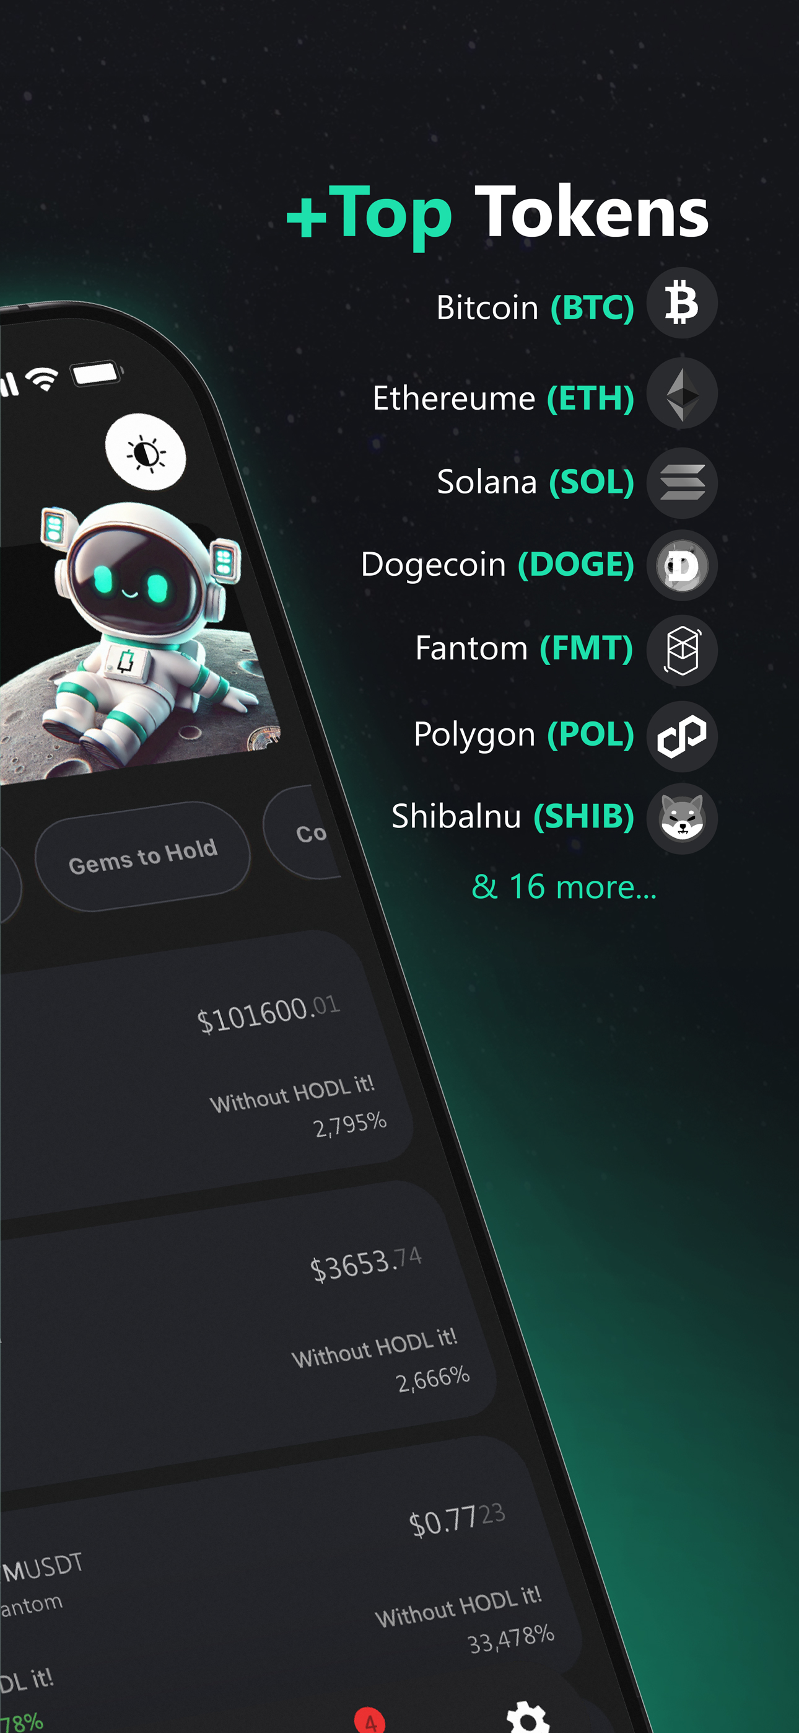
Task: Click the Shiba Inu dog icon
Action: coord(681,818)
